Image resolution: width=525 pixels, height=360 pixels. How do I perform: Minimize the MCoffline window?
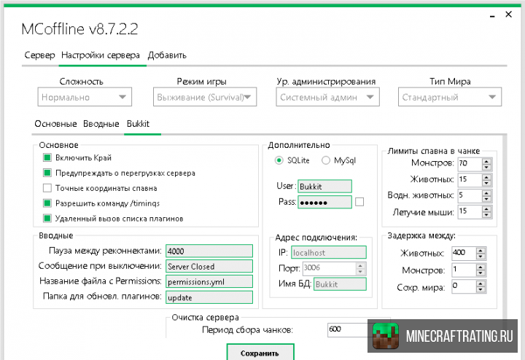click(492, 16)
